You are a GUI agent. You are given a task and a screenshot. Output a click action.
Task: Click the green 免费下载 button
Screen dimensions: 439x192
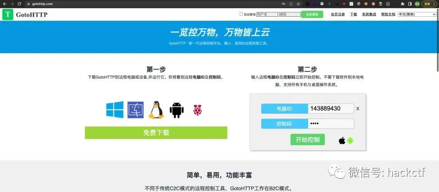[156, 133]
